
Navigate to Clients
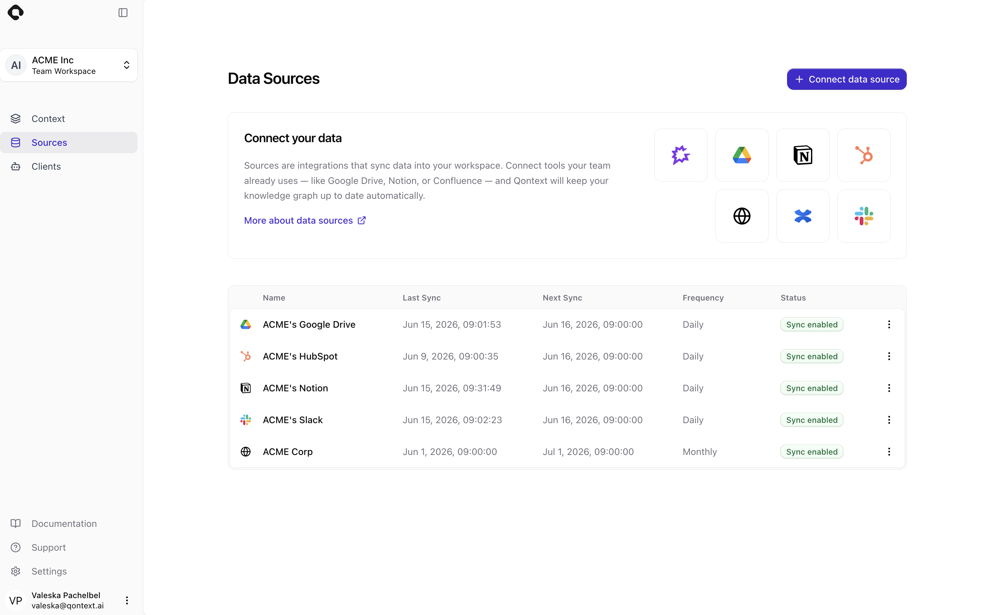(x=69, y=166)
